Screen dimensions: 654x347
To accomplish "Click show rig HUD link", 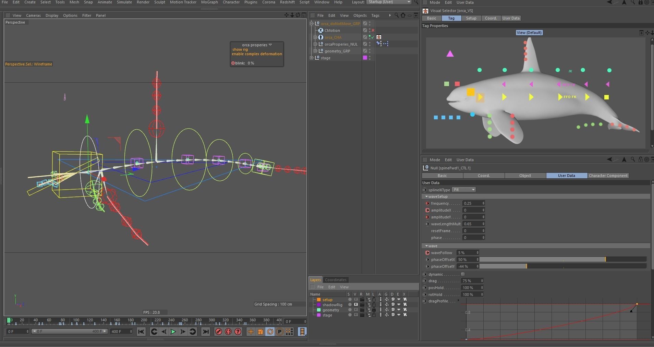I will [x=240, y=49].
